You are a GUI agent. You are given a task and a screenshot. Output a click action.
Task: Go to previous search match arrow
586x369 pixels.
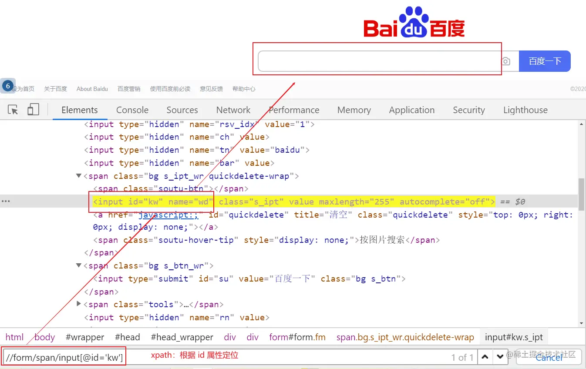point(485,357)
